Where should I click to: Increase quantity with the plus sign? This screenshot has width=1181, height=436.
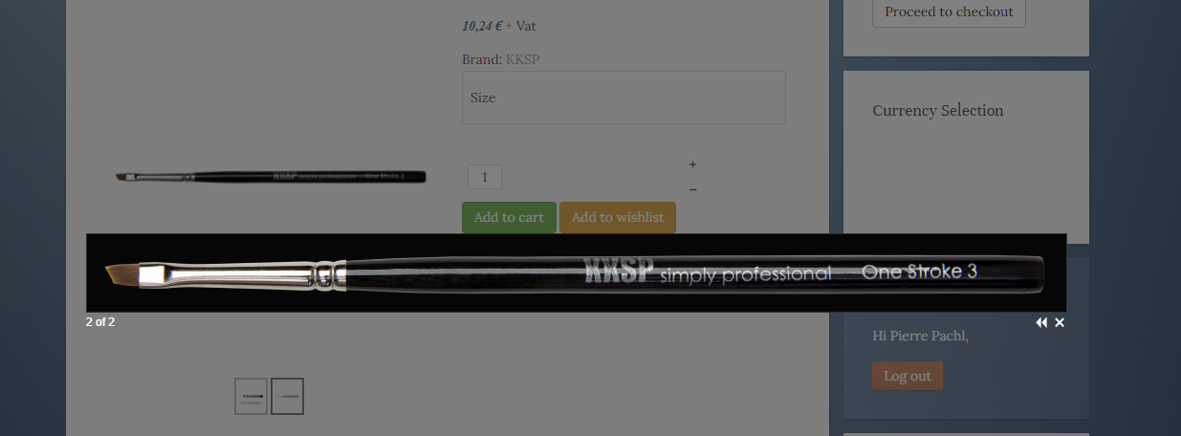click(x=692, y=164)
